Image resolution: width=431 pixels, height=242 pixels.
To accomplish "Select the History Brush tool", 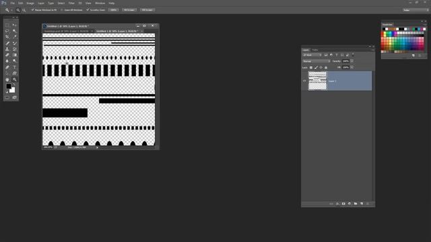I will click(x=15, y=49).
